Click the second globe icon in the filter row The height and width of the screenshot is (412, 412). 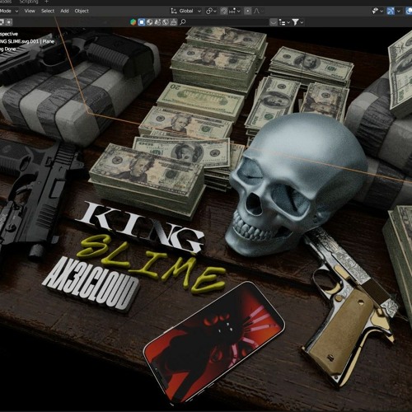(x=166, y=22)
